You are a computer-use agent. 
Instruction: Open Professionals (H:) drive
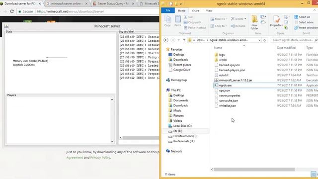[x=184, y=141]
